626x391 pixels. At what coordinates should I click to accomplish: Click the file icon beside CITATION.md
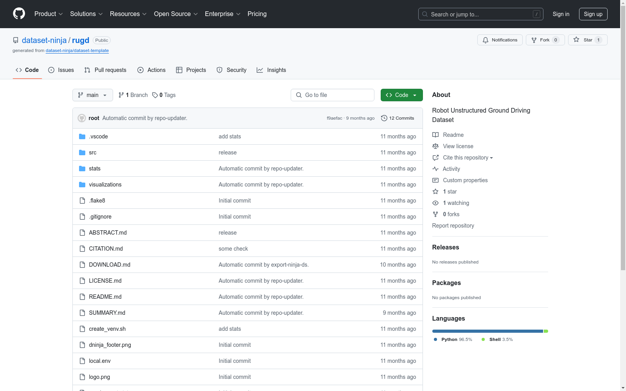(82, 249)
